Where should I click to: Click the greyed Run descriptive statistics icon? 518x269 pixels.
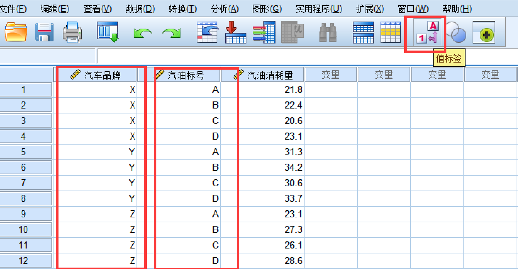(x=293, y=33)
